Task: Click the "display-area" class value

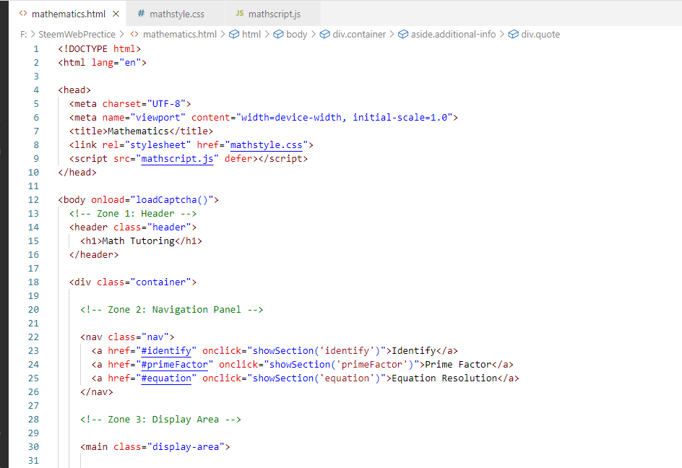Action: coord(186,447)
